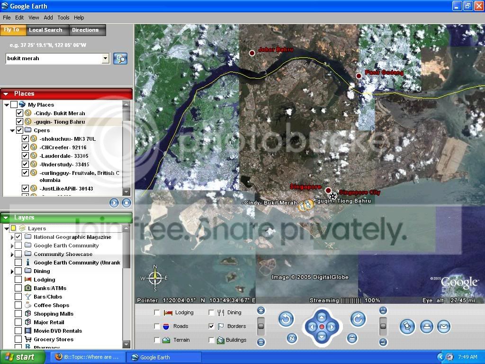The width and height of the screenshot is (485, 364).
Task: Click the reset tilt button
Action: point(352,338)
